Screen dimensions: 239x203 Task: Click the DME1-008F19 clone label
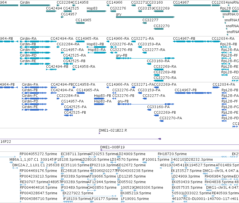pos(113,147)
